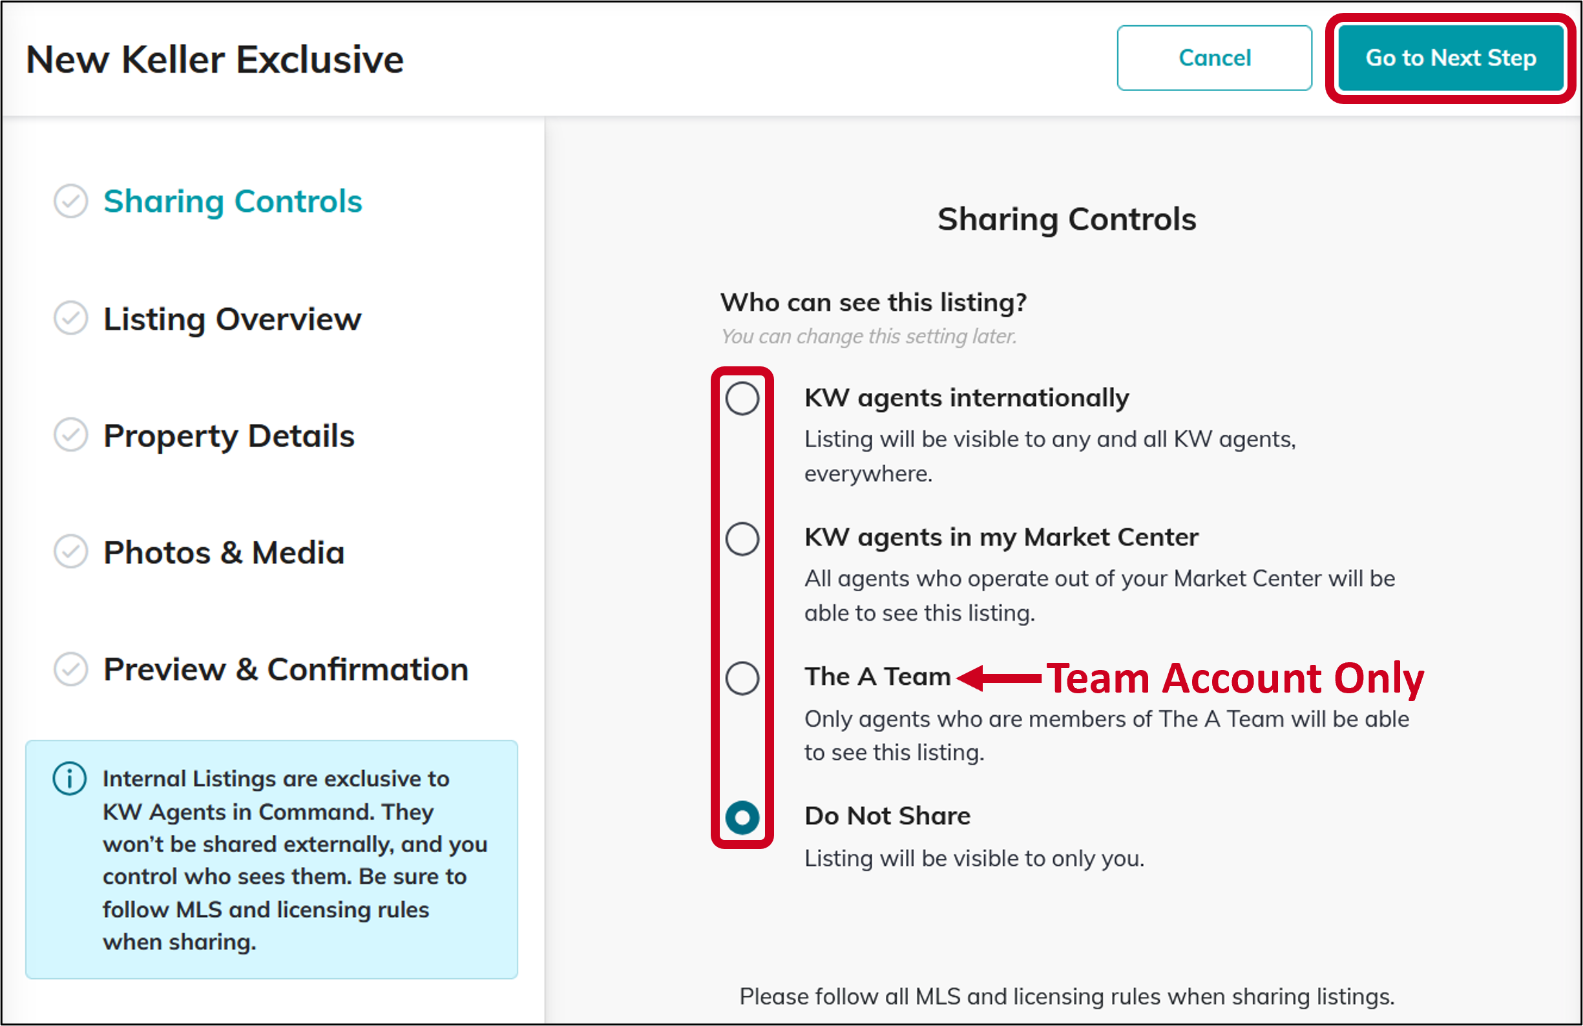Open the Property Details step
The height and width of the screenshot is (1026, 1583).
pos(229,436)
